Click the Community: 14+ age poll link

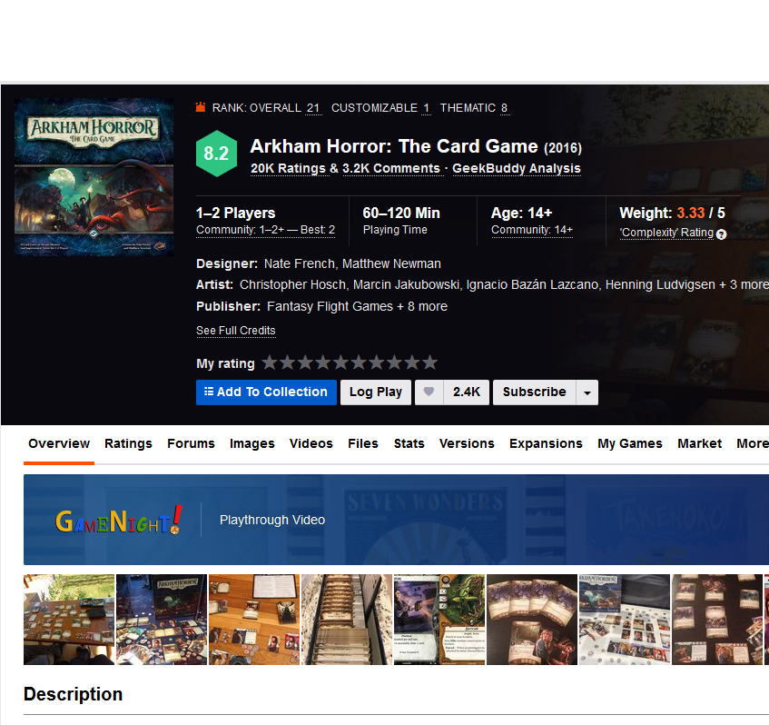click(532, 230)
